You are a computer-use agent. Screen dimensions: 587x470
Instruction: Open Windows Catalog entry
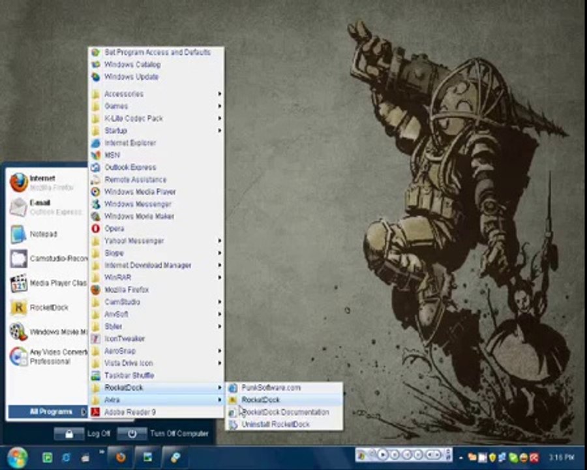point(157,65)
